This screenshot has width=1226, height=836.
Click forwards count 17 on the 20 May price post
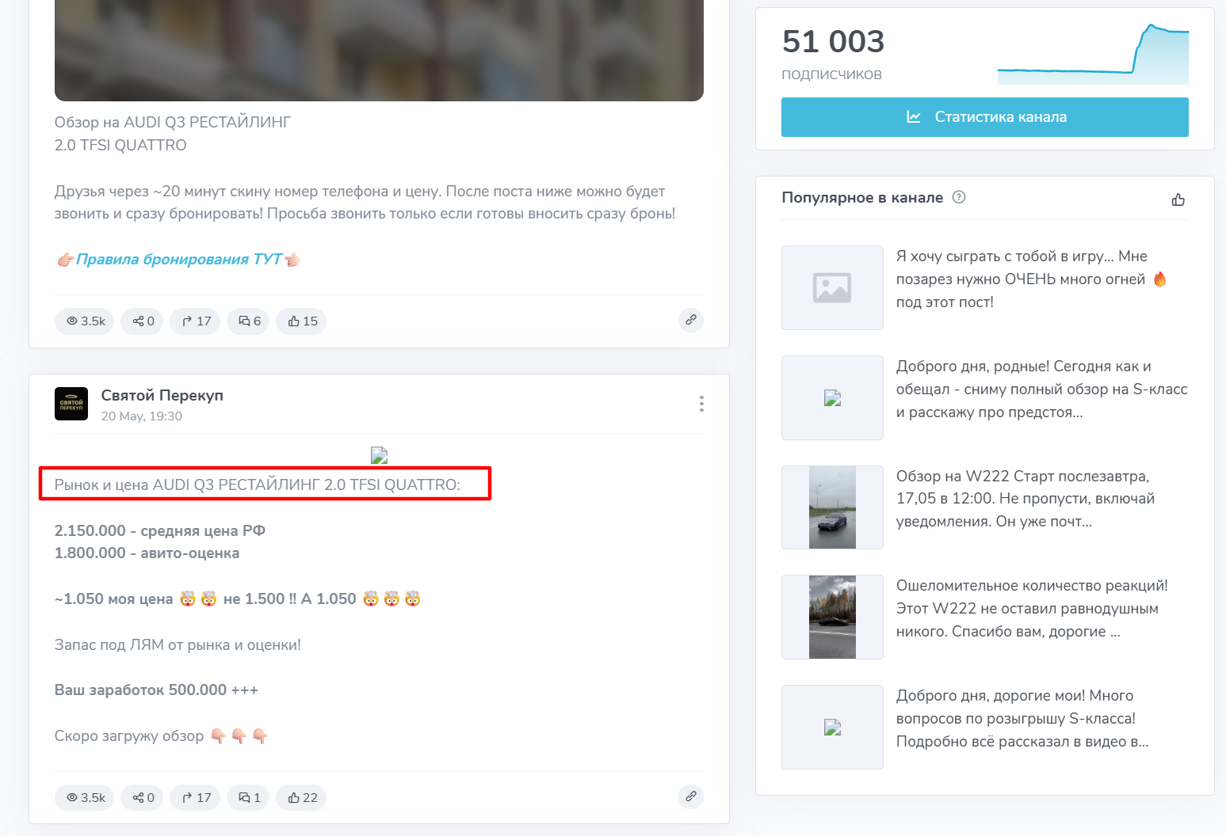[x=196, y=797]
